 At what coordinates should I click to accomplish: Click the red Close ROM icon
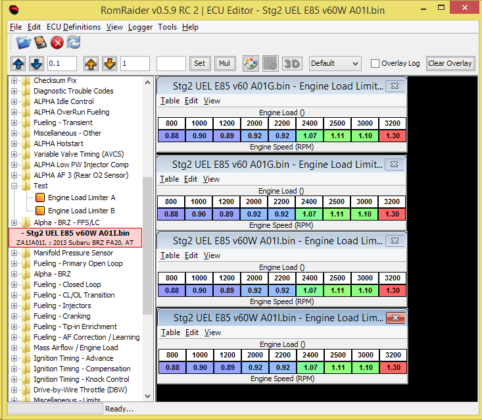(57, 43)
